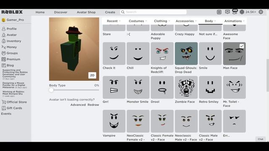Open Discover in top navigation

(x=61, y=12)
